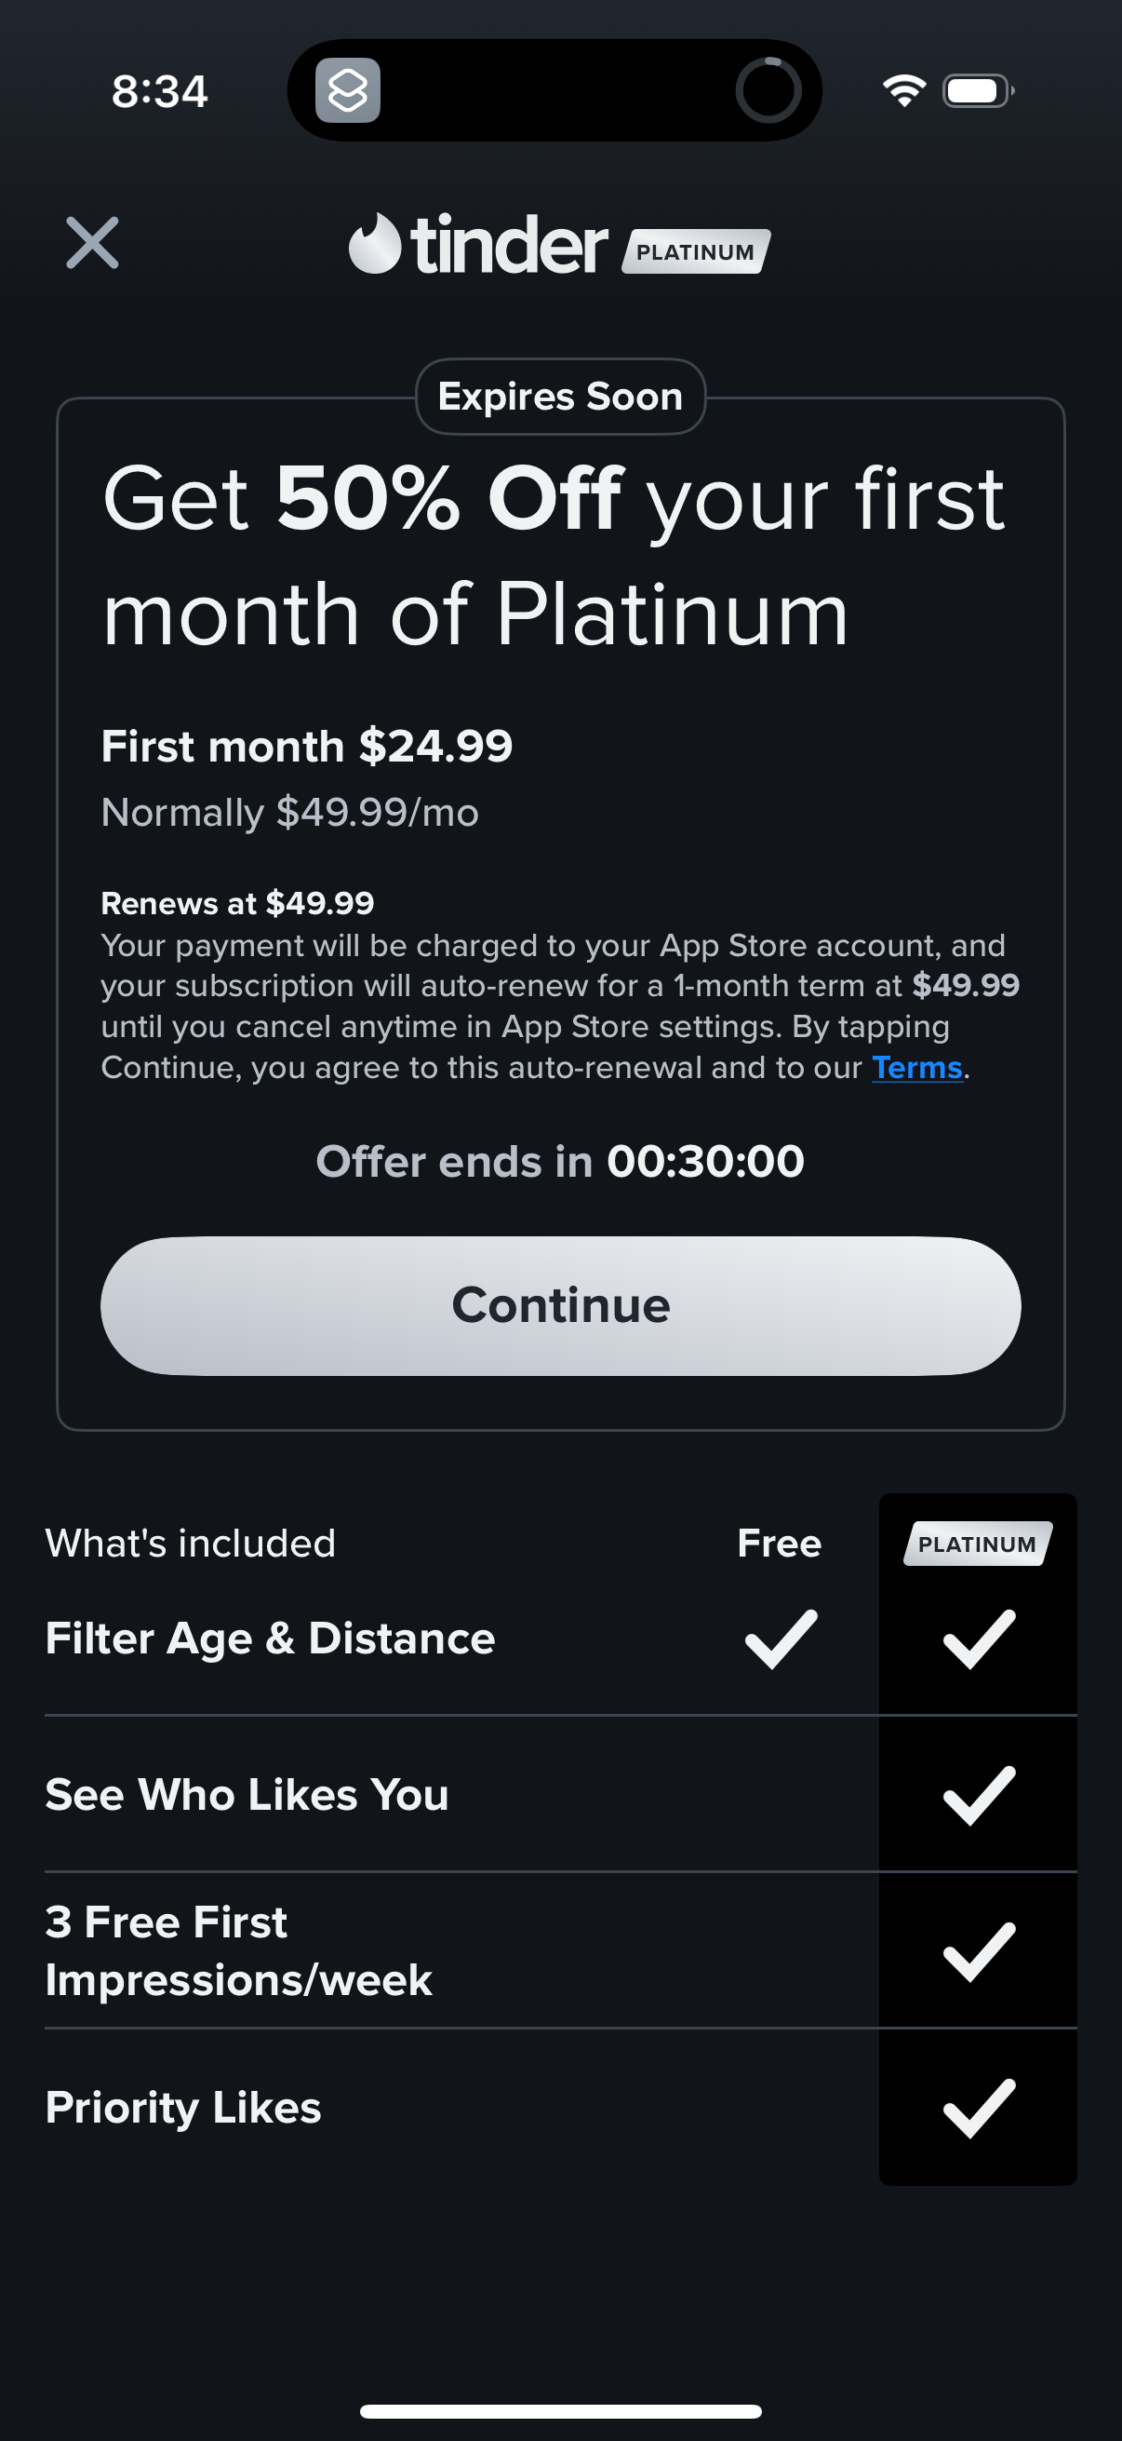The image size is (1122, 2441).
Task: Tap the Free checkmark for Filter Age & Distance
Action: (781, 1639)
